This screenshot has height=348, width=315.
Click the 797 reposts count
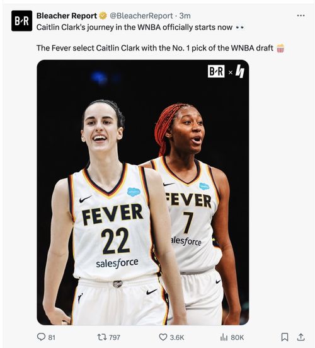[115, 337]
